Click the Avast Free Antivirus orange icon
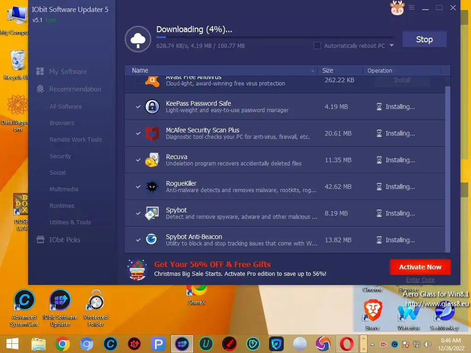This screenshot has height=353, width=471. pos(152,81)
